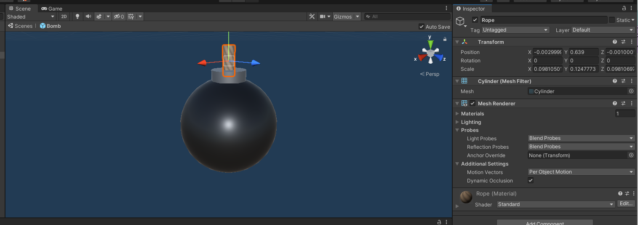Open the component editor tools icon
Image resolution: width=638 pixels, height=225 pixels.
(312, 16)
